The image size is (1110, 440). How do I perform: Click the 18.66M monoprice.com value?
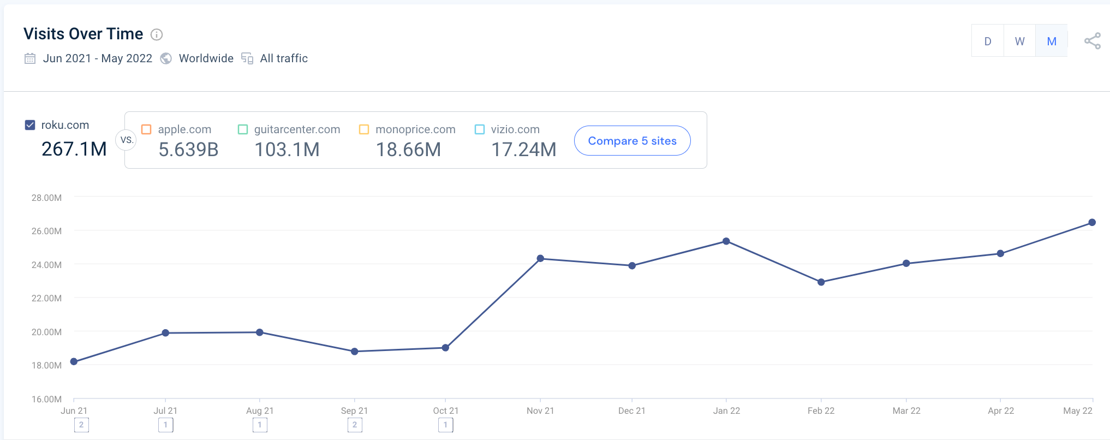tap(408, 150)
